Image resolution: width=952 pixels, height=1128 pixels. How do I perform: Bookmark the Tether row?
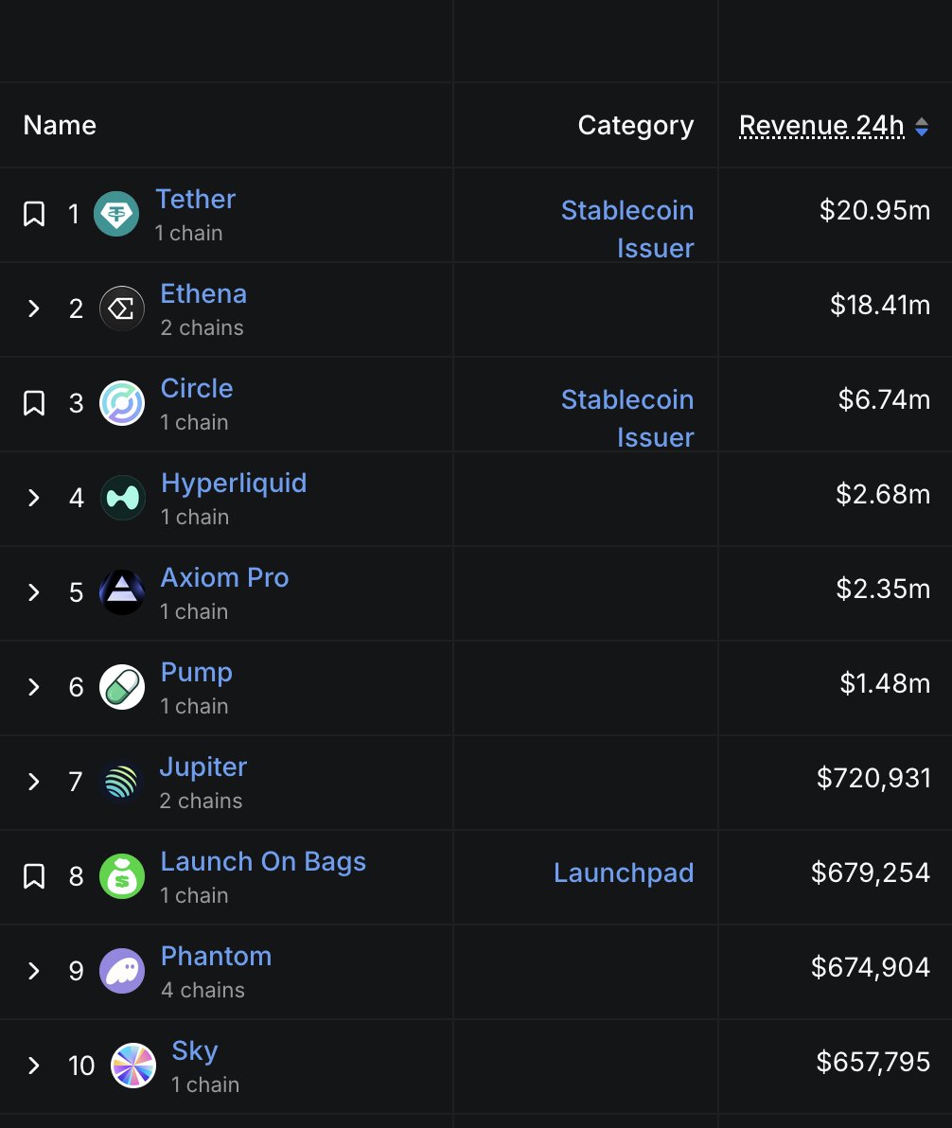pos(34,214)
